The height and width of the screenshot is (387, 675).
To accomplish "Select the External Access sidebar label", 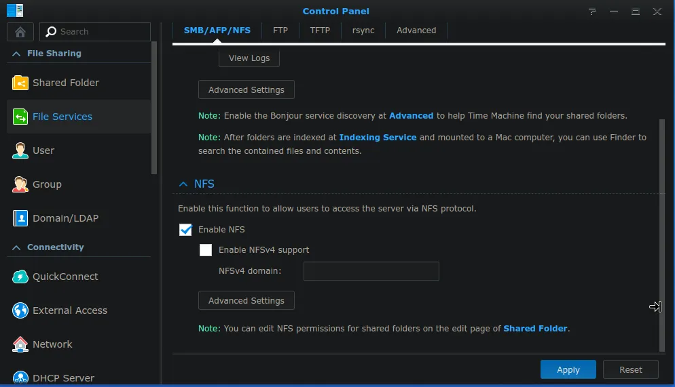I will click(70, 310).
